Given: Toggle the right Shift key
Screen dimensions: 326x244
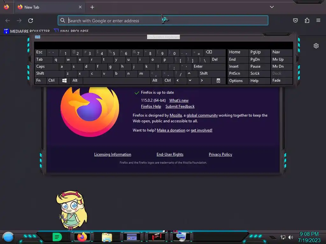Looking at the screenshot, I should coord(212,73).
